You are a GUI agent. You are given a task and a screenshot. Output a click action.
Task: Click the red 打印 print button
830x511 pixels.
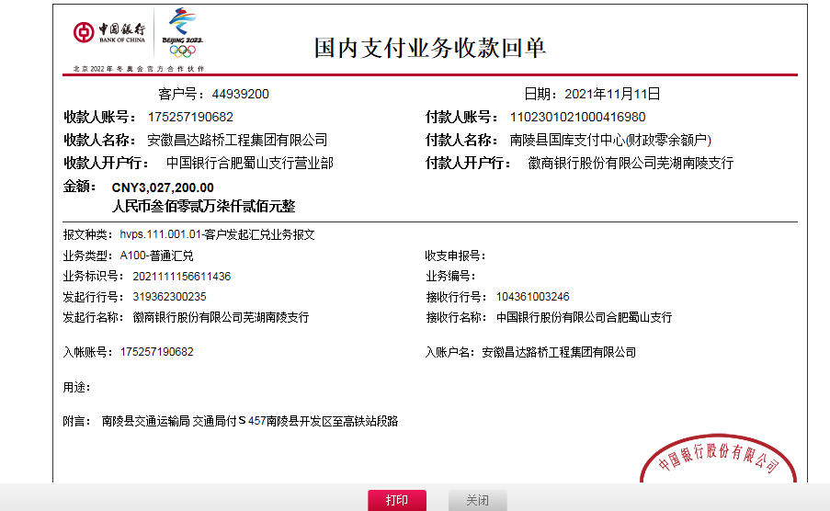397,500
